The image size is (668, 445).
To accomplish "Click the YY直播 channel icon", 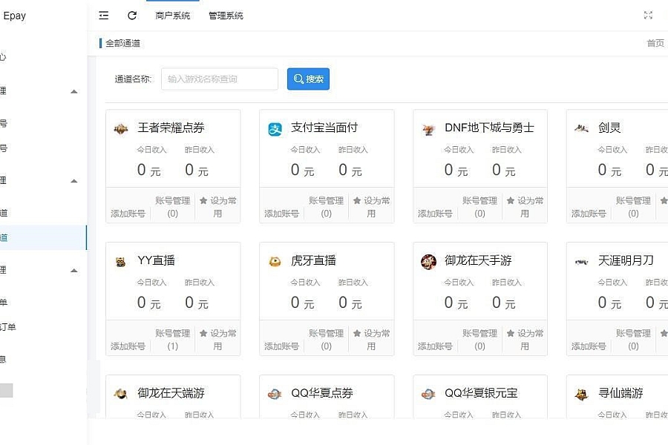I will click(x=121, y=262).
